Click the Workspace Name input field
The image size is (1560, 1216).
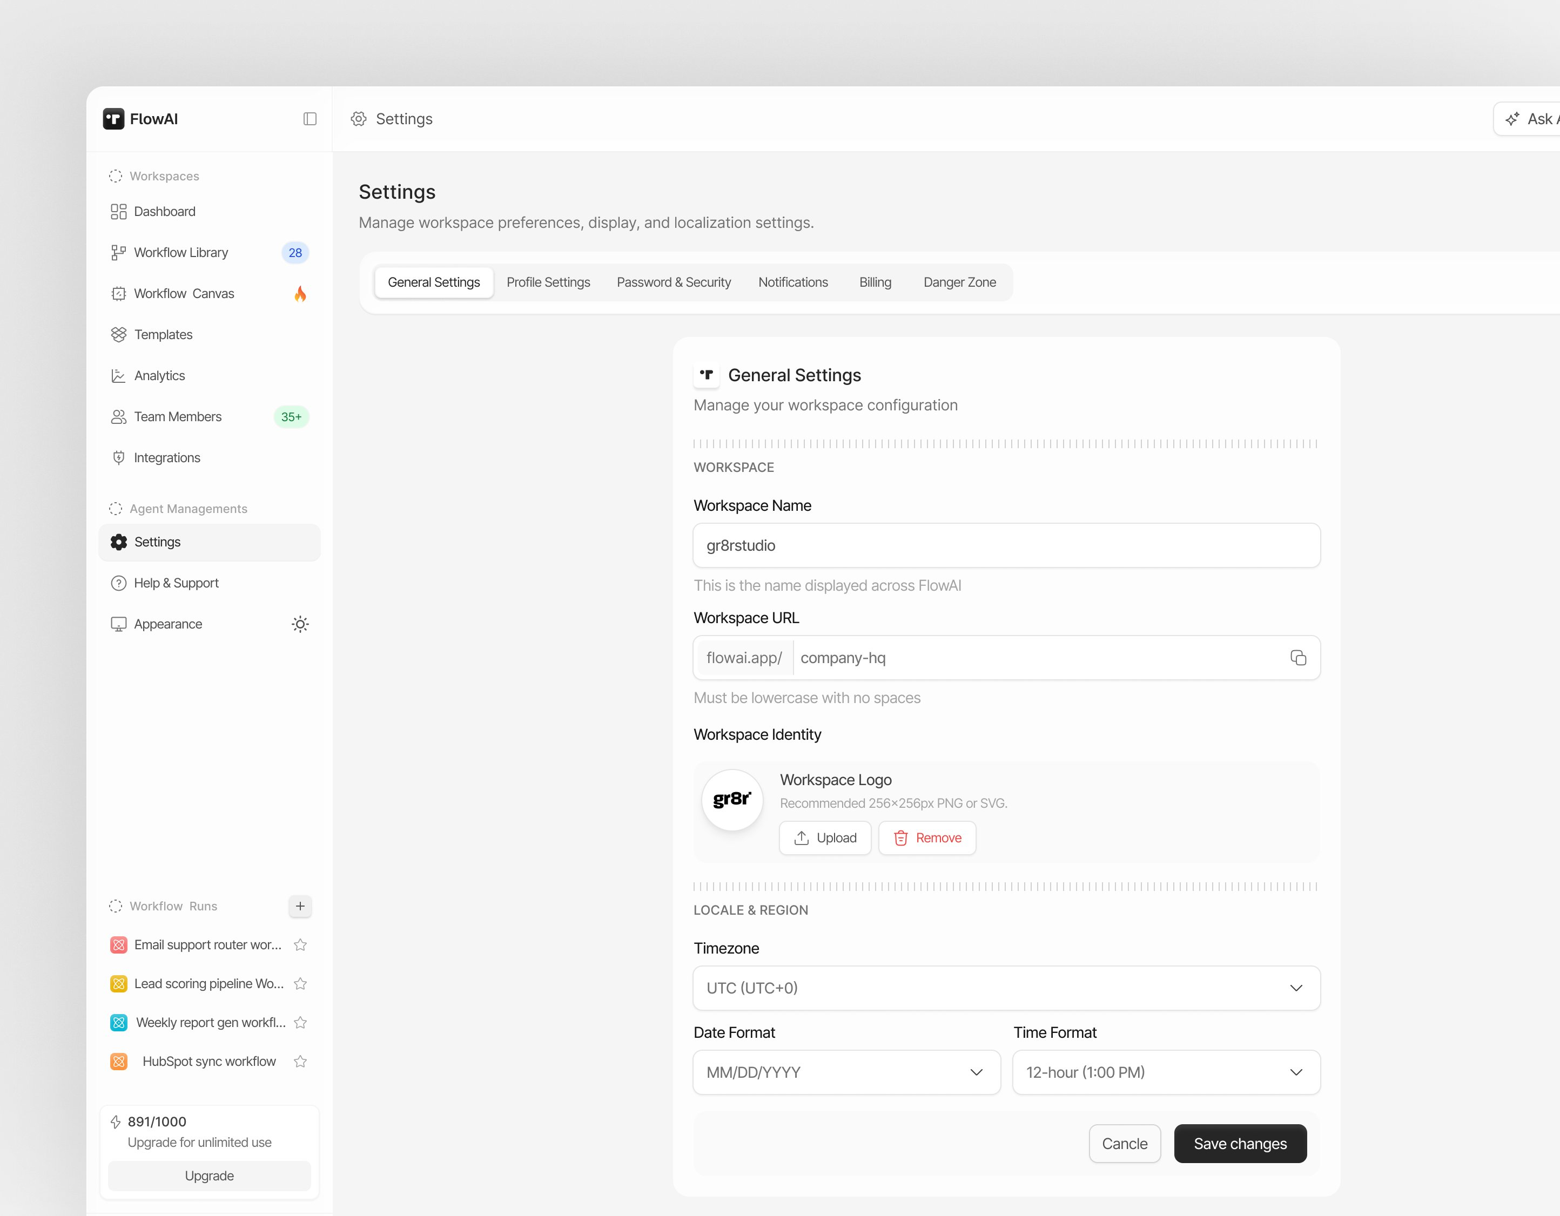[1006, 545]
